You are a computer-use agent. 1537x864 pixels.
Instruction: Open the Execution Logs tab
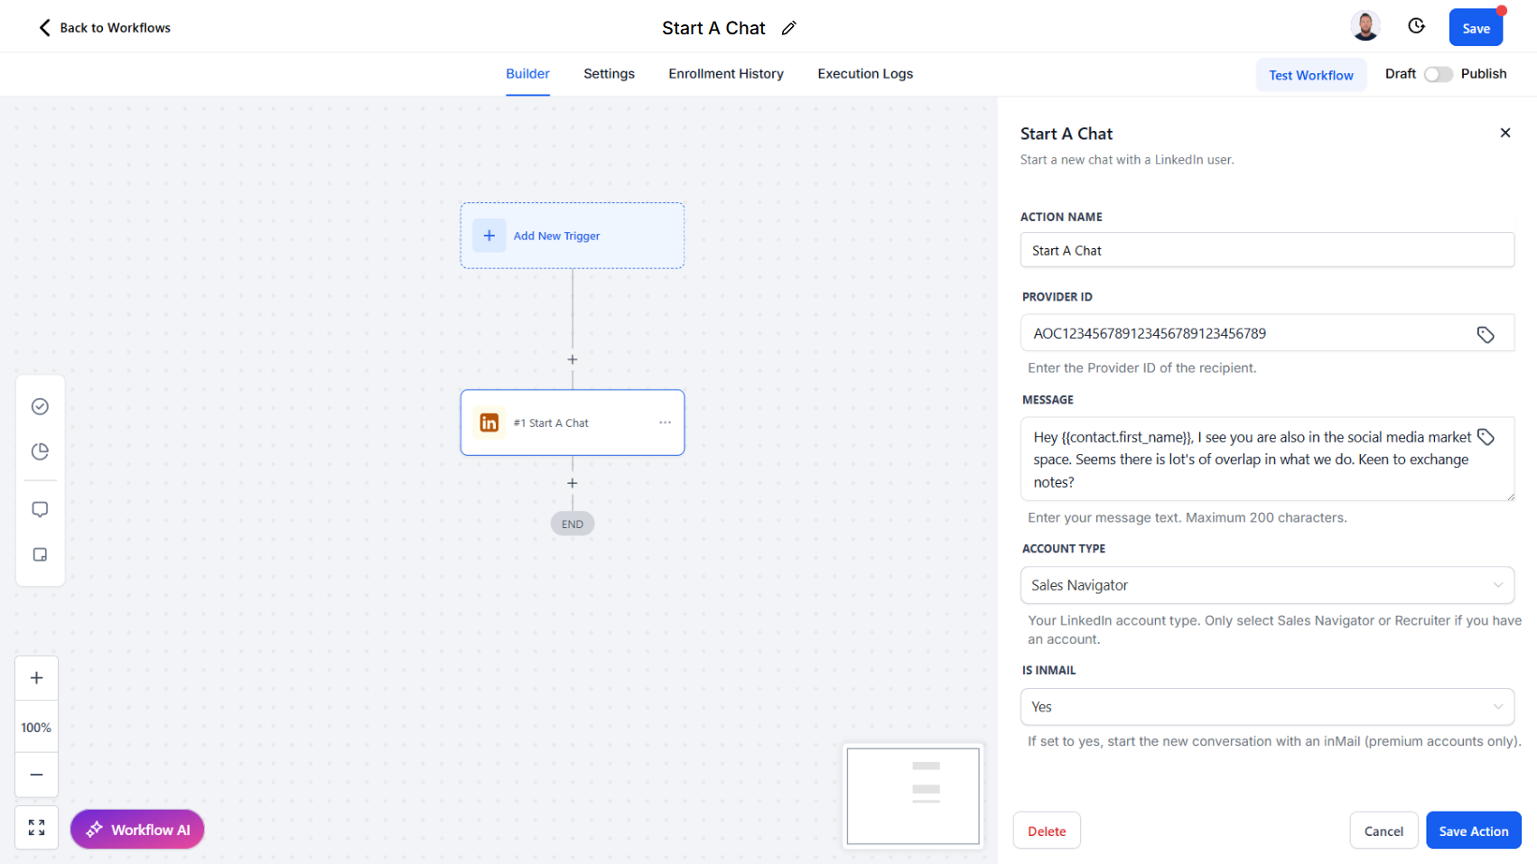(864, 73)
